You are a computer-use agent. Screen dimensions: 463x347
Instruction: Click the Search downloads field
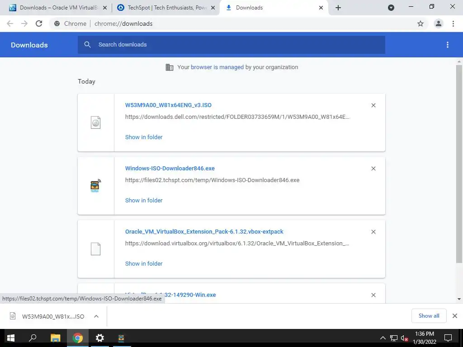pyautogui.click(x=231, y=45)
